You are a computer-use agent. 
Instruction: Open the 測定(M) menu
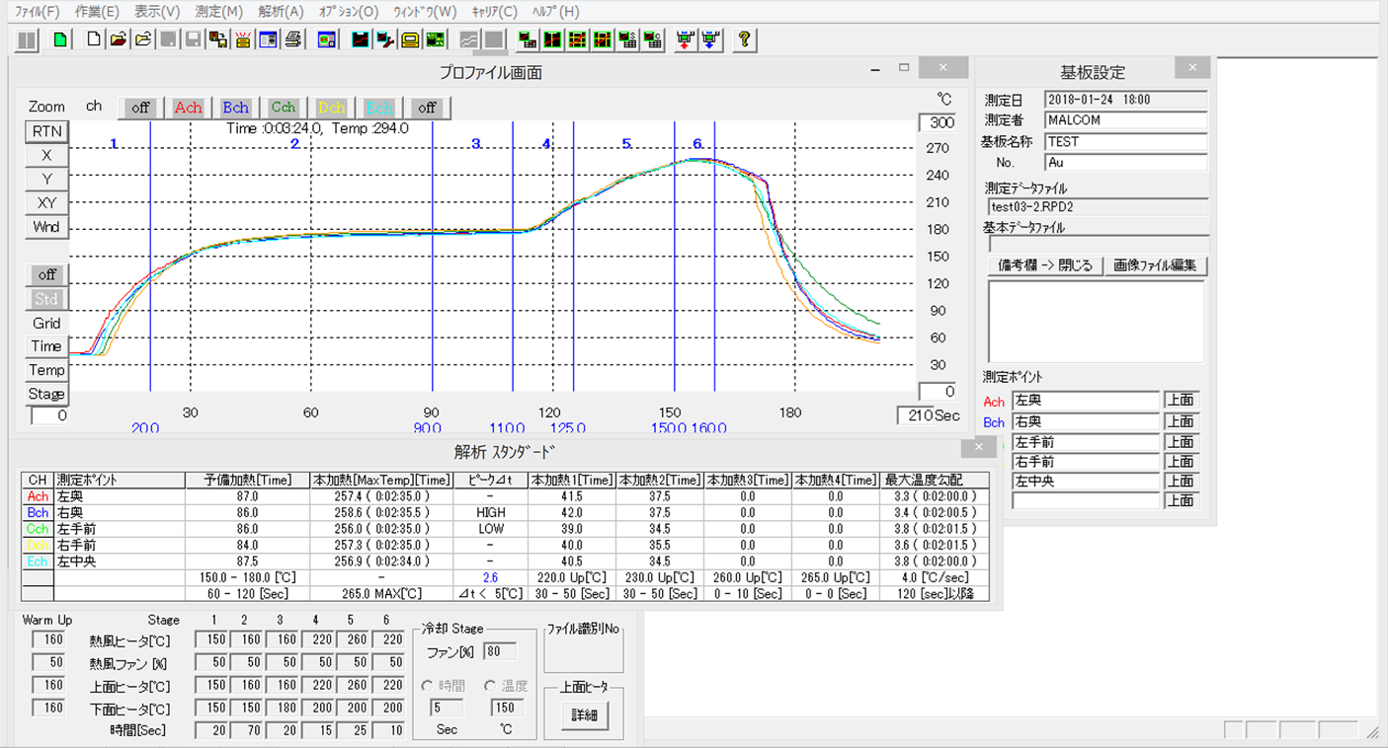coord(218,12)
